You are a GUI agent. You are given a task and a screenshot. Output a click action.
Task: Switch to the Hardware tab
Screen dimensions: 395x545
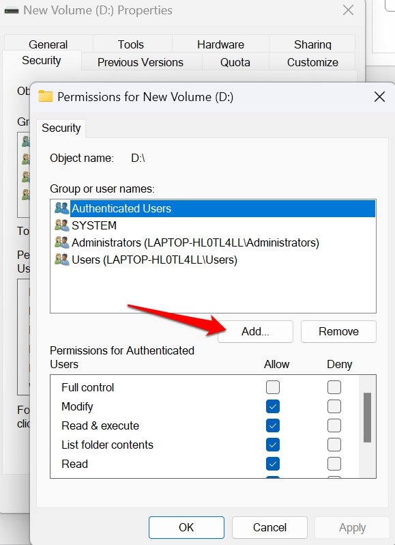click(220, 44)
